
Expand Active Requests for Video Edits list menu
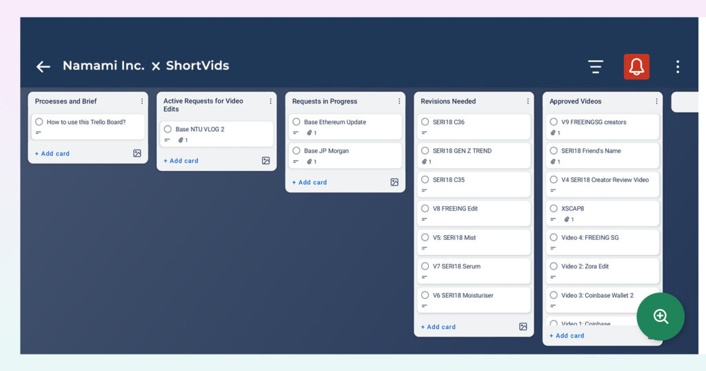tap(270, 101)
